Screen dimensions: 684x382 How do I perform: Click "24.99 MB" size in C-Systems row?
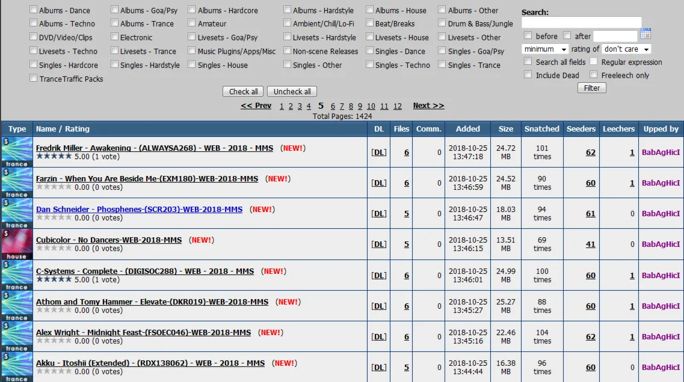505,275
